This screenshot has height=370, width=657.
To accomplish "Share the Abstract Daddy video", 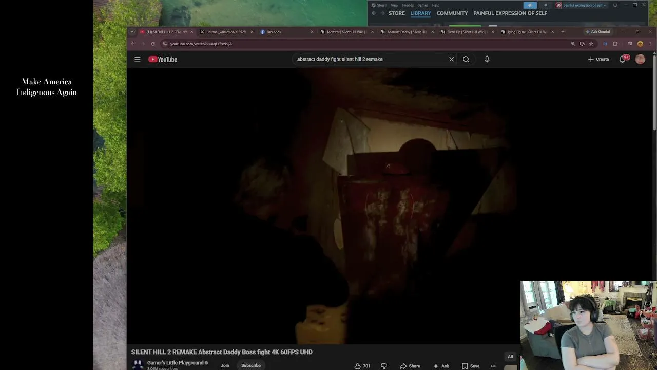I will click(x=410, y=366).
